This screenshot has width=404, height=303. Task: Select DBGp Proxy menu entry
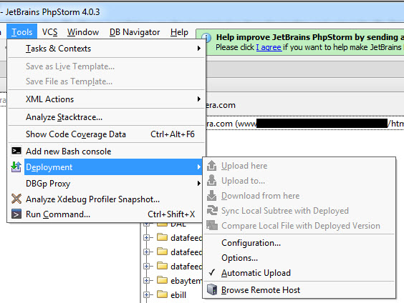107,184
